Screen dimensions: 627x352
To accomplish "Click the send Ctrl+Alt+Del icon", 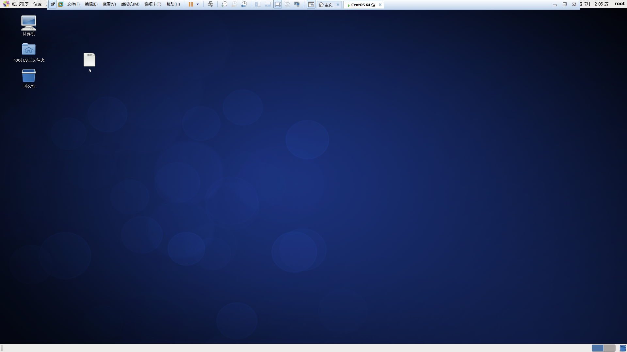I will [x=210, y=4].
